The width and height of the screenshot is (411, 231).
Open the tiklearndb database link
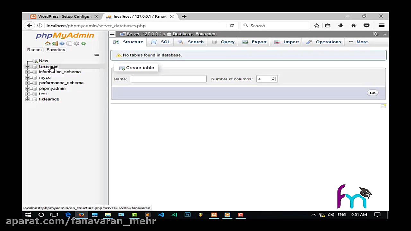(49, 99)
